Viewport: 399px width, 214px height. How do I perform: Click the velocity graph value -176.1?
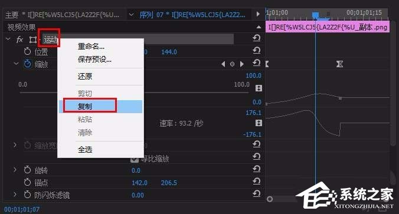252,134
